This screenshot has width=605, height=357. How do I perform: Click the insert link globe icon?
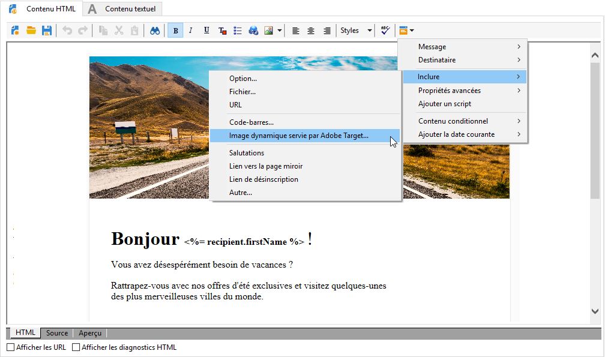[x=253, y=31]
